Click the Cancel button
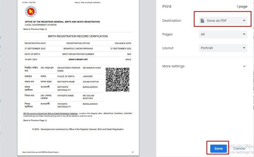Screen dimensions: 254x157 tap(239, 148)
